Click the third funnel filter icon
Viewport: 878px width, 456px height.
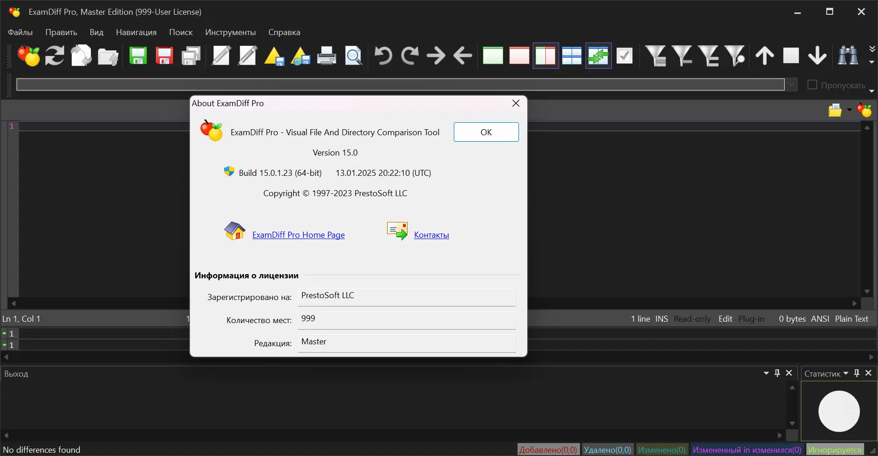[708, 56]
